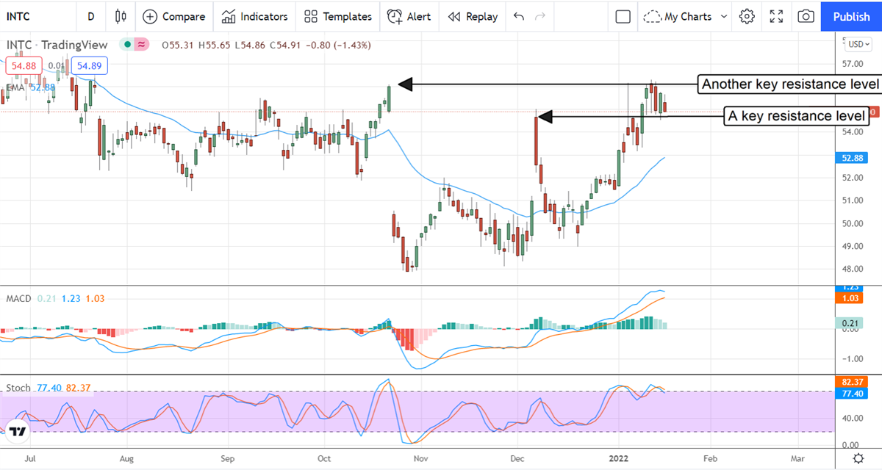Image resolution: width=882 pixels, height=470 pixels.
Task: Open the USD currency dropdown
Action: [858, 44]
